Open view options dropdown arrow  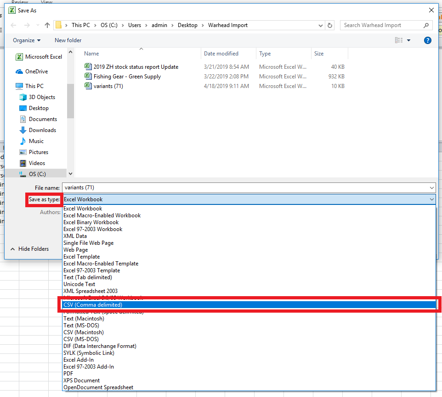click(409, 40)
